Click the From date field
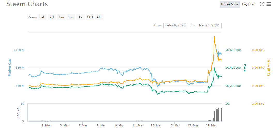 point(176,25)
